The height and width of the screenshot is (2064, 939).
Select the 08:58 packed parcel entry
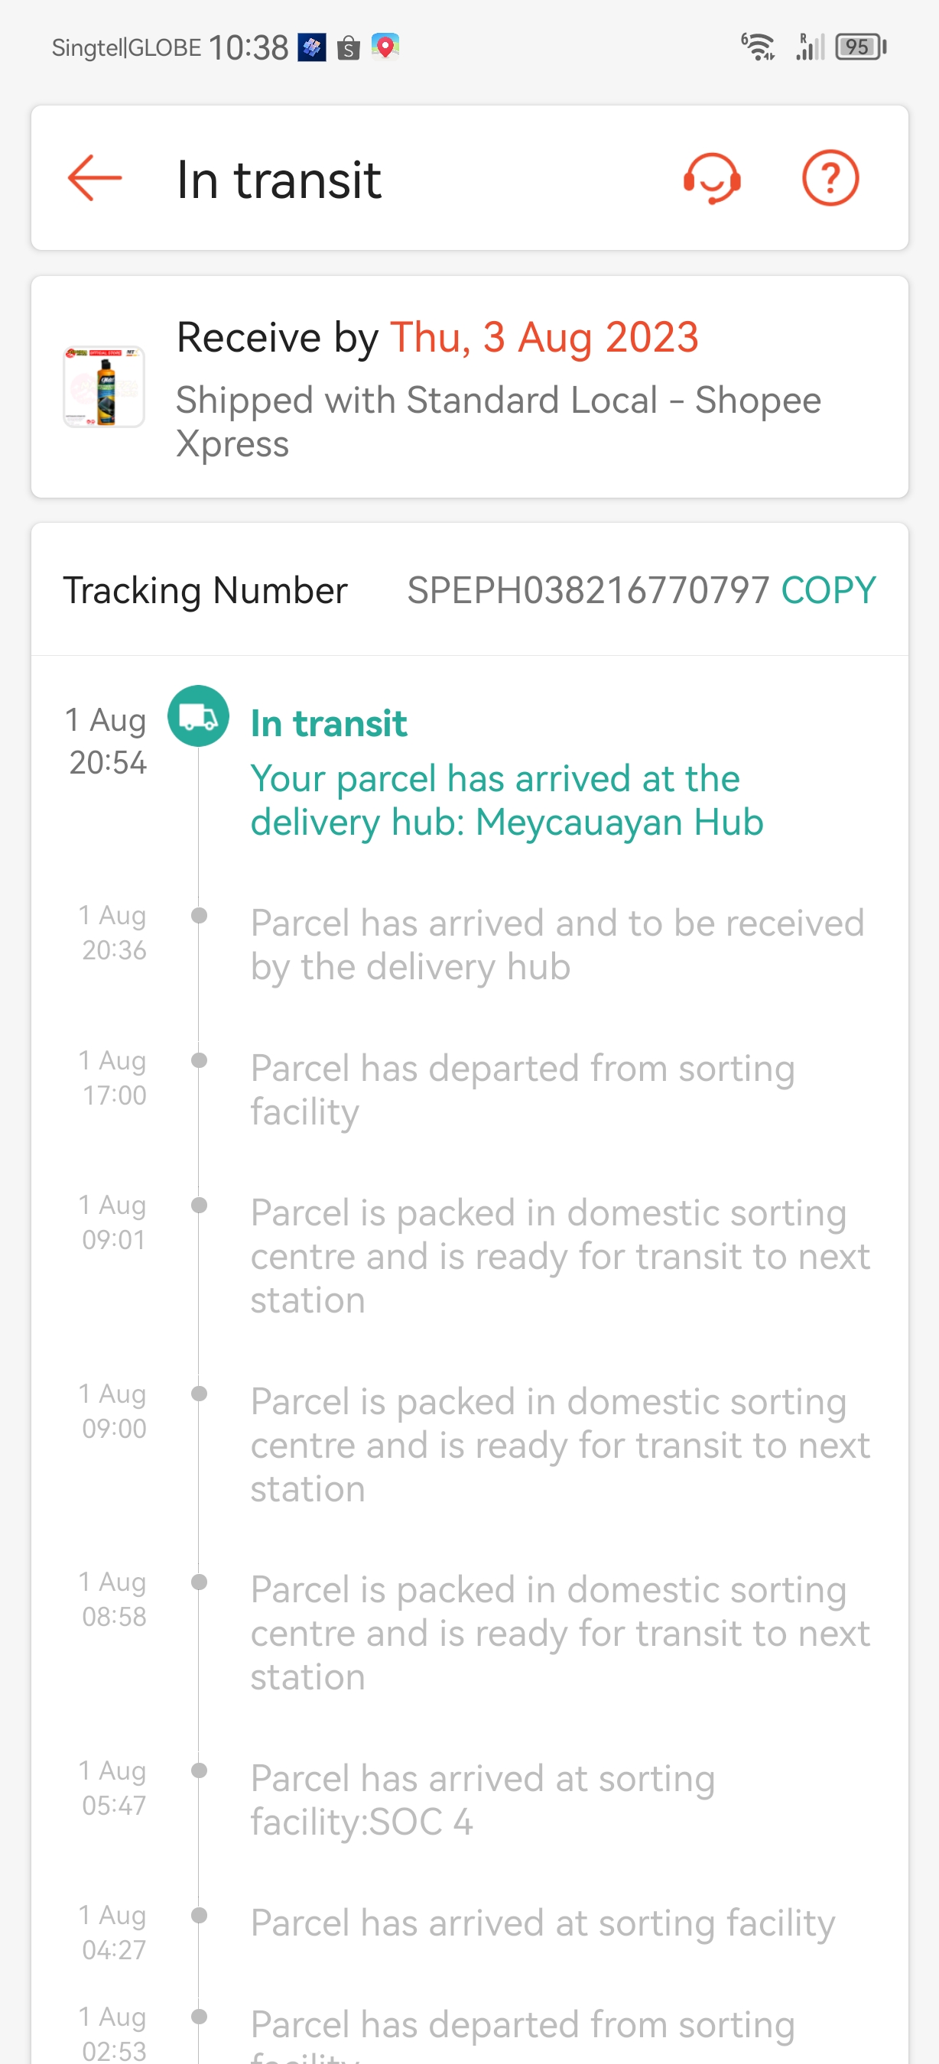coord(559,1632)
